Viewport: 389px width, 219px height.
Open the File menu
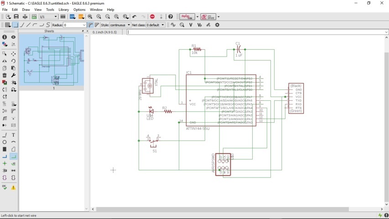(5, 10)
